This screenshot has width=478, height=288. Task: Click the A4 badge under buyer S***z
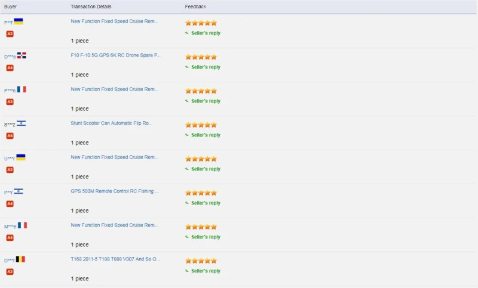click(10, 136)
